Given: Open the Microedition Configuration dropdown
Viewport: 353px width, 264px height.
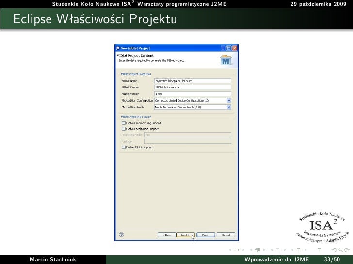Looking at the screenshot, I should 229,101.
